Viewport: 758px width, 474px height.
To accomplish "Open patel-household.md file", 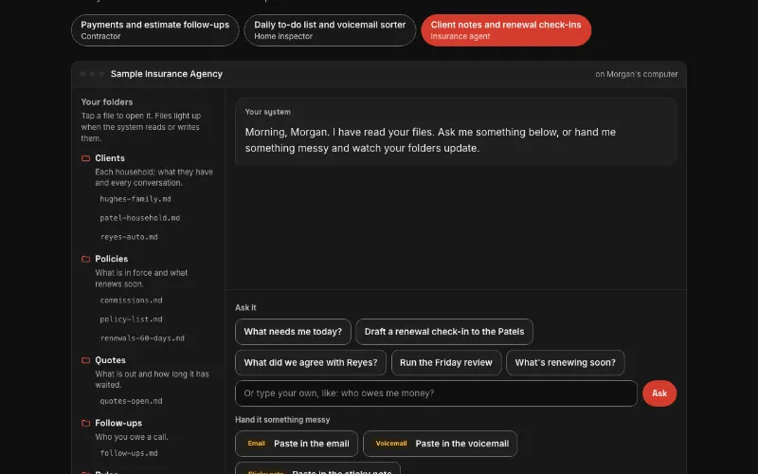I will 139,218.
